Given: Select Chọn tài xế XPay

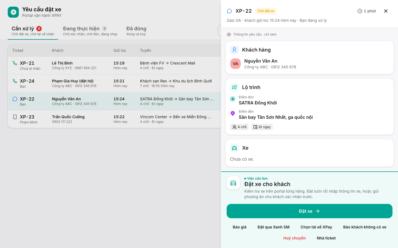Looking at the screenshot, I should 316,227.
